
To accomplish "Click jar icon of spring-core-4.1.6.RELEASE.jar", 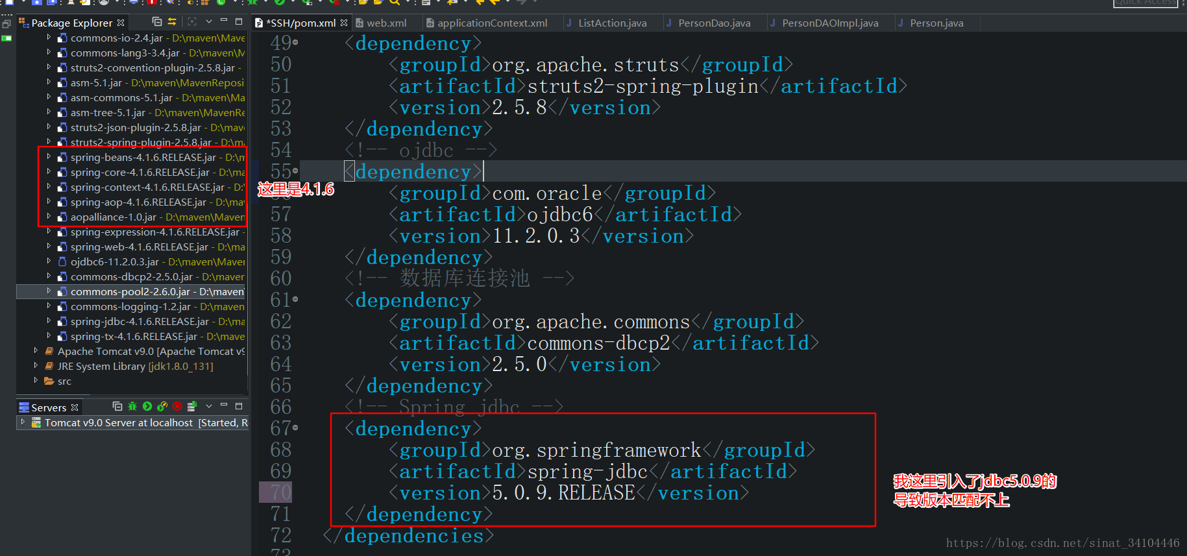I will coord(62,172).
